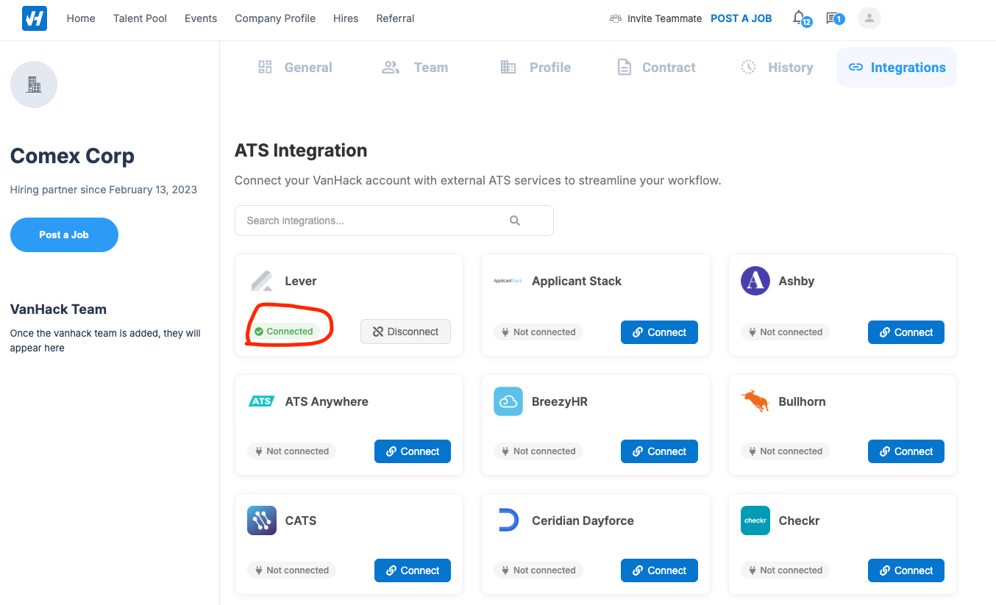
Task: Click 'Hiring partner since February 13, 2023'
Action: (104, 190)
